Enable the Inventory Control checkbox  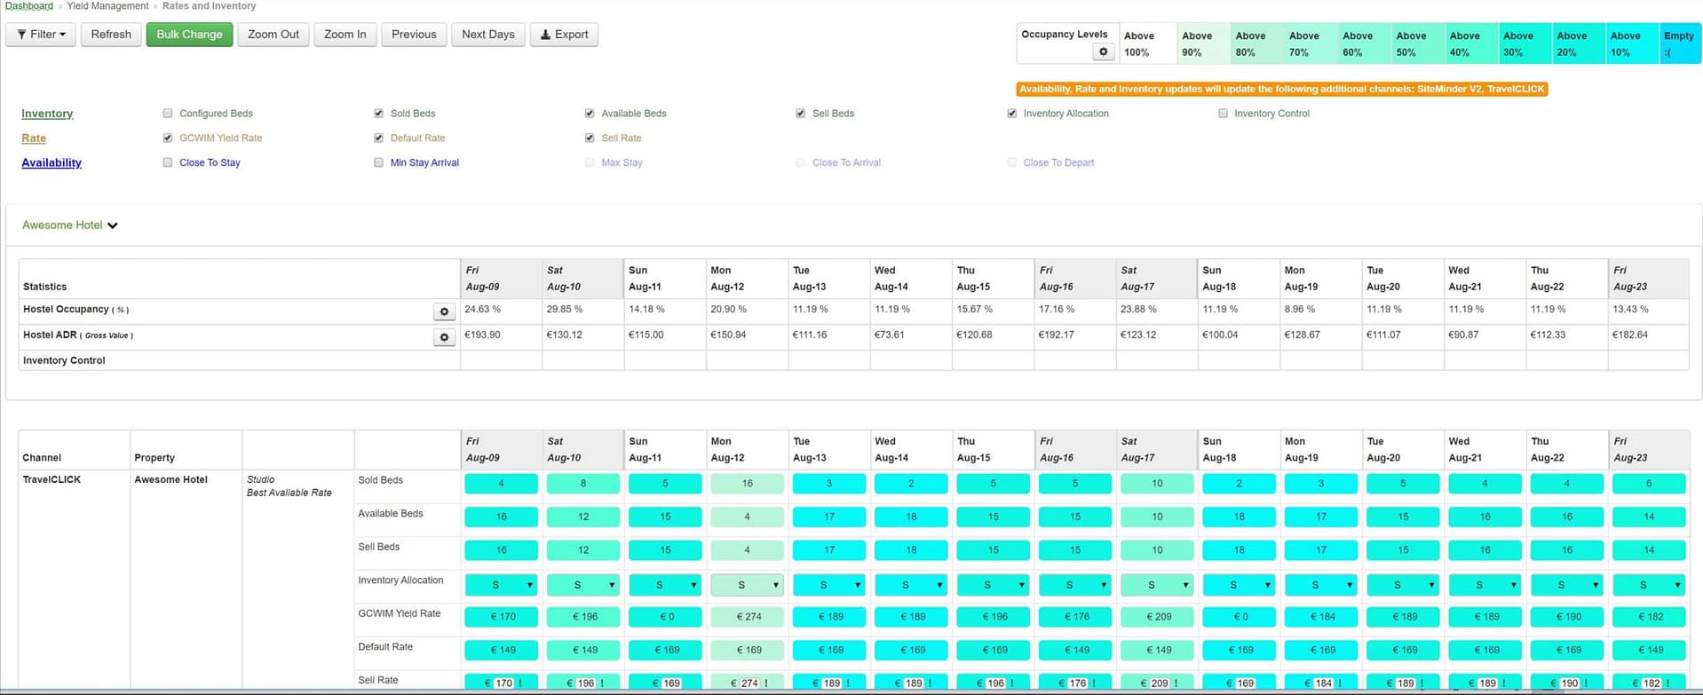pos(1223,114)
